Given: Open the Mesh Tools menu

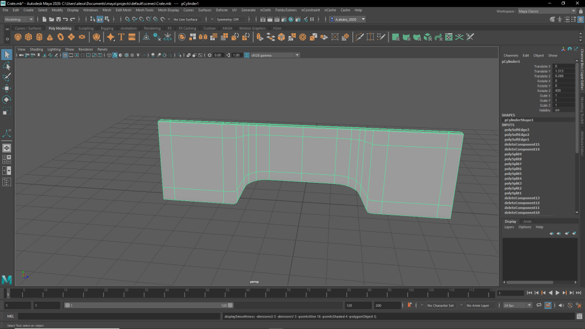Looking at the screenshot, I should (144, 10).
